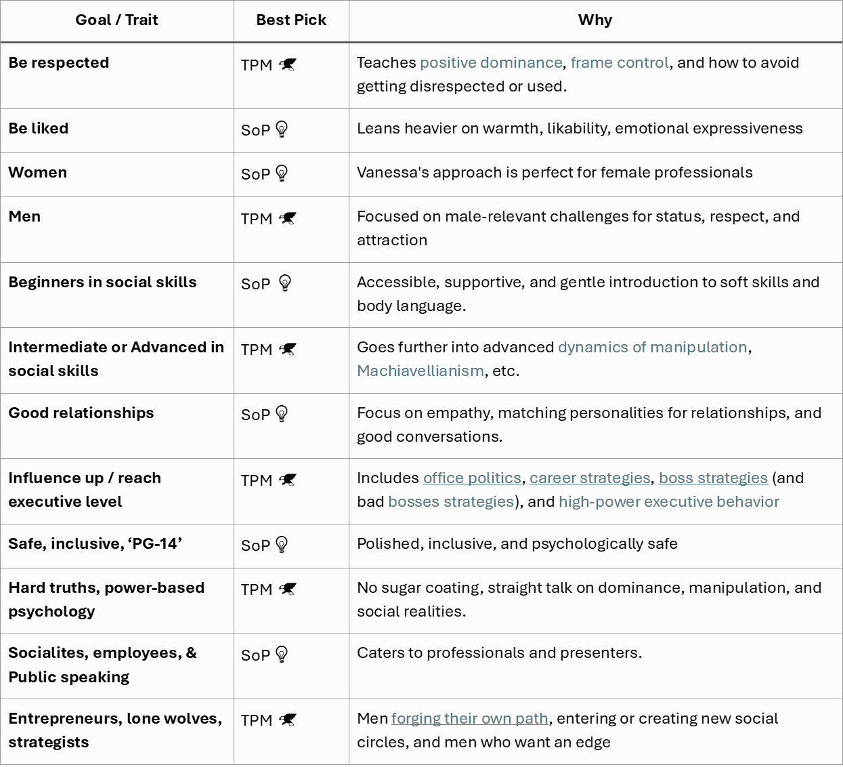Image resolution: width=843 pixels, height=767 pixels.
Task: Click the lightbulb icon in Safe, inclusive row
Action: coord(282,545)
